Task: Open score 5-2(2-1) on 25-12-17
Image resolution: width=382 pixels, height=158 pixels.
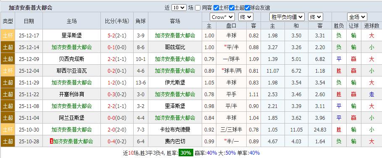Action: pyautogui.click(x=117, y=36)
